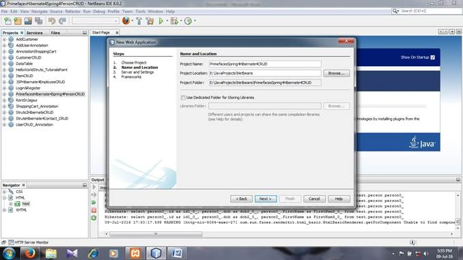Open the File menu
The width and height of the screenshot is (463, 260).
click(x=4, y=12)
